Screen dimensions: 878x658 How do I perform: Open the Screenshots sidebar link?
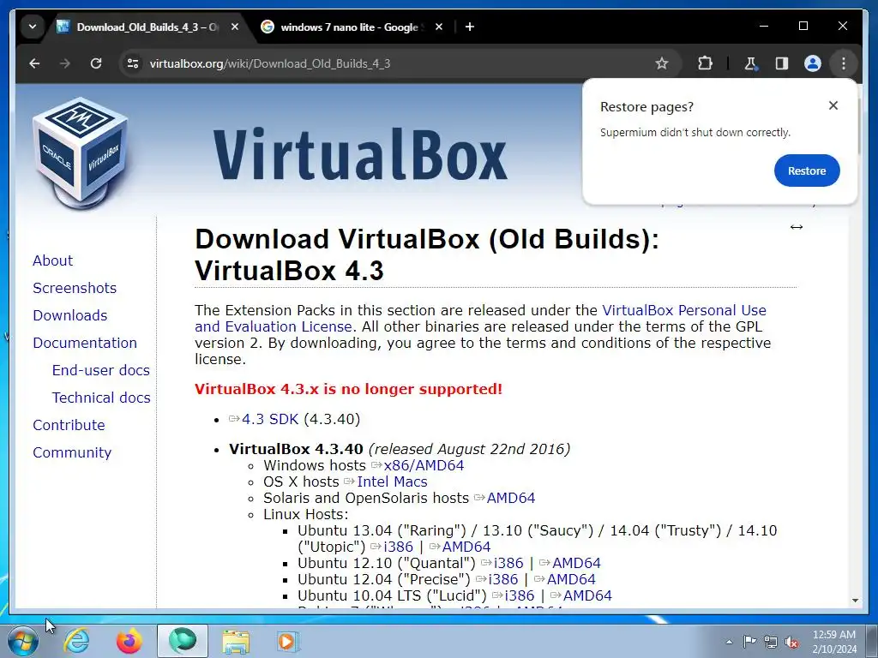tap(75, 288)
